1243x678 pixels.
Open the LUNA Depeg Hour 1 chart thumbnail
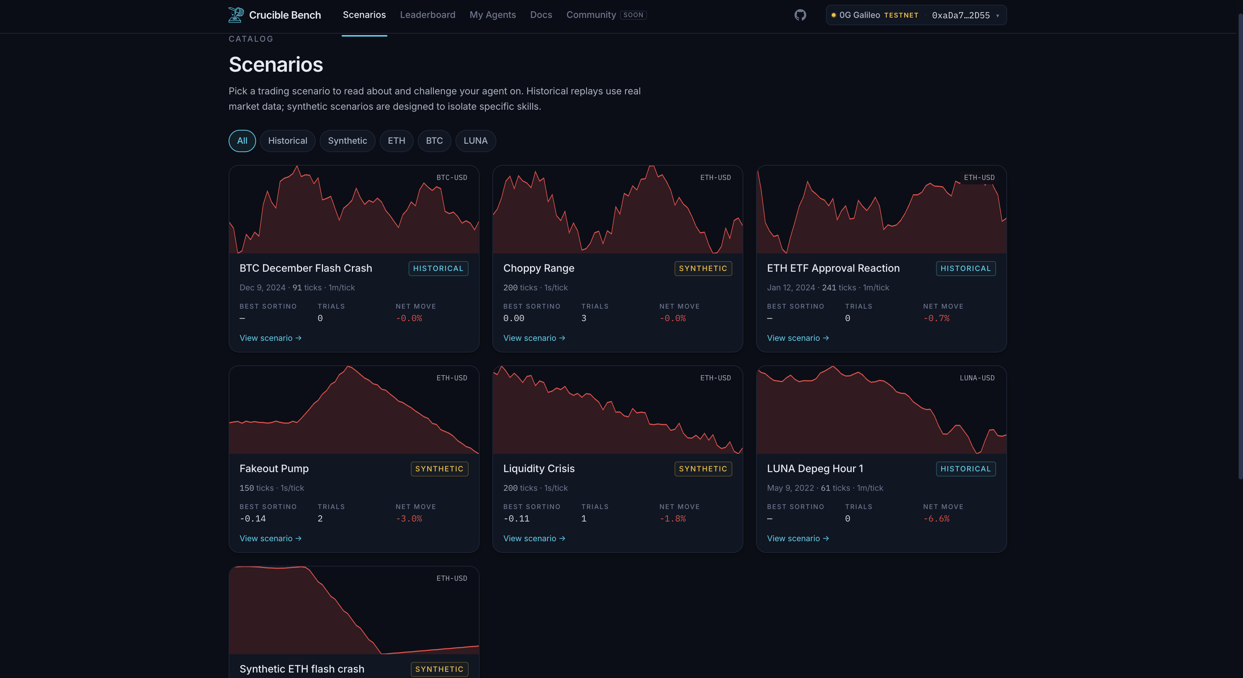(x=882, y=410)
